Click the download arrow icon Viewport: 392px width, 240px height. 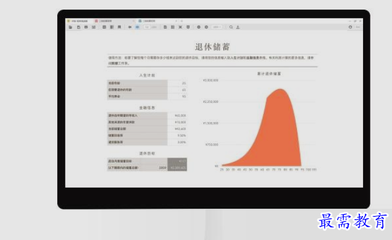(238, 27)
